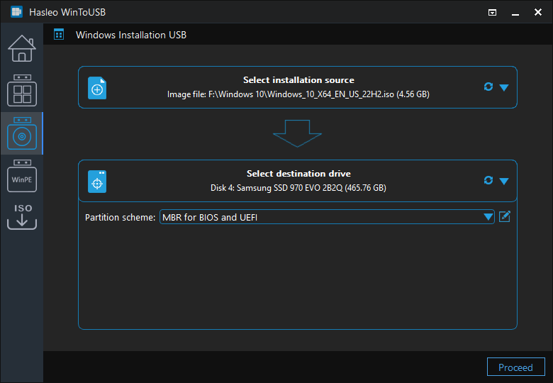Image resolution: width=553 pixels, height=383 pixels.
Task: Expand the installation source dropdown arrow
Action: 504,87
